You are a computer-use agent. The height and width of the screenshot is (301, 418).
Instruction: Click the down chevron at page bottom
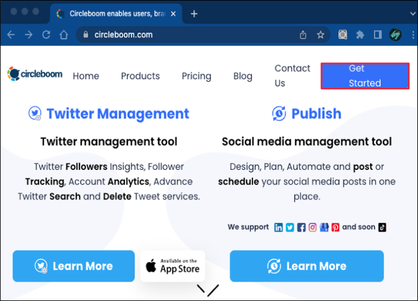coord(208,290)
